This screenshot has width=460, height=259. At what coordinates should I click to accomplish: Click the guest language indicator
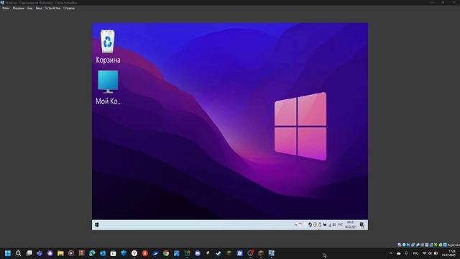[x=341, y=224]
